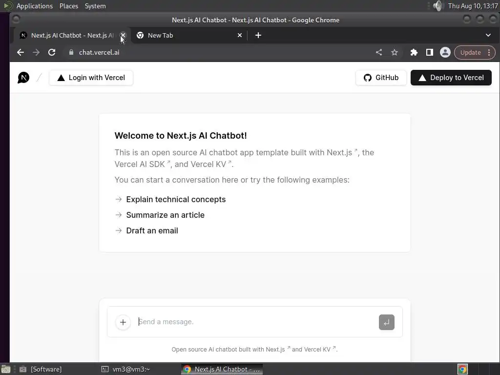Viewport: 500px width, 375px height.
Task: Expand the tab search chevron
Action: point(488,35)
